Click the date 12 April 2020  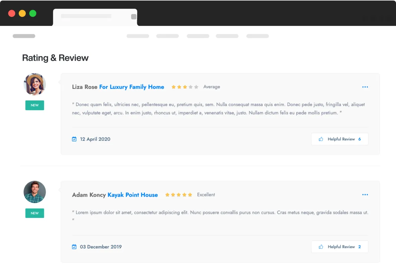pos(95,139)
